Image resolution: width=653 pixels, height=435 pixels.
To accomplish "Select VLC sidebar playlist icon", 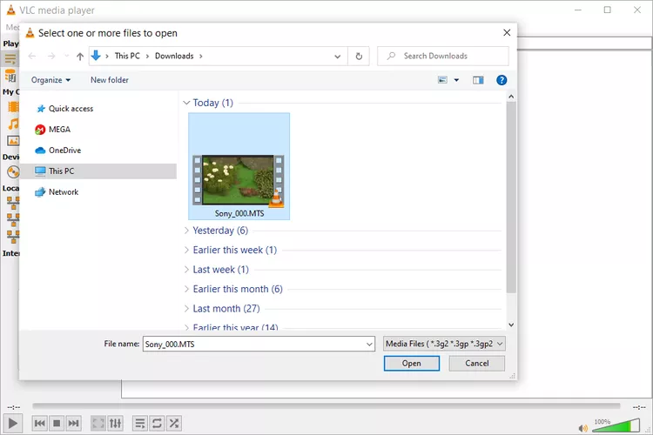I will [x=10, y=59].
